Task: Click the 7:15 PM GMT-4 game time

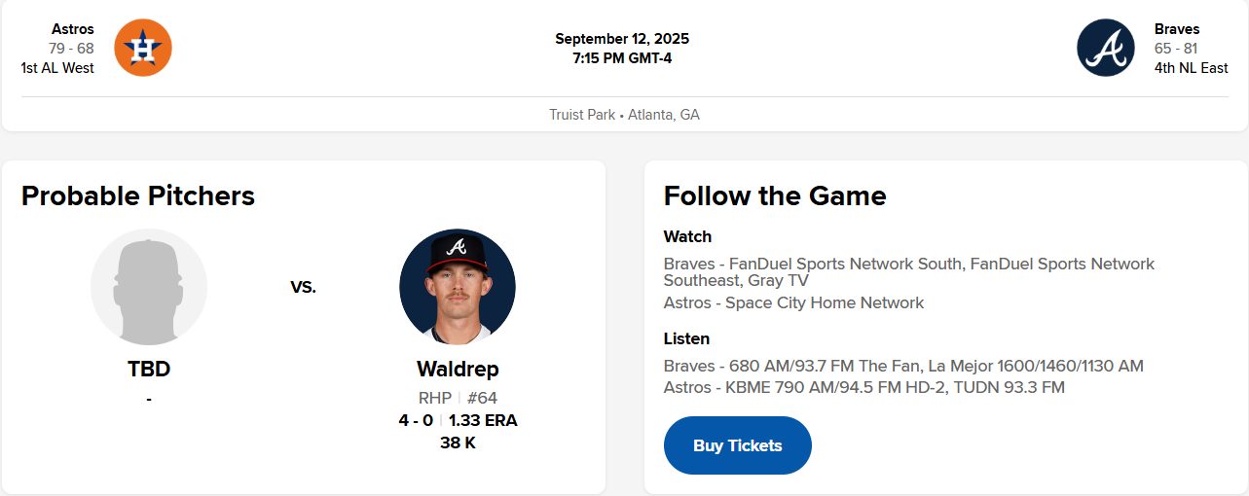Action: (x=622, y=58)
